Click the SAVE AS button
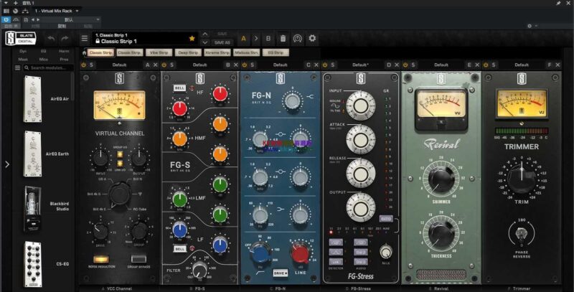This screenshot has width=574, height=292. [222, 42]
